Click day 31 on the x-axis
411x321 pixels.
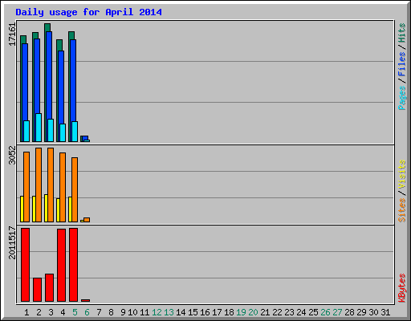pyautogui.click(x=385, y=312)
